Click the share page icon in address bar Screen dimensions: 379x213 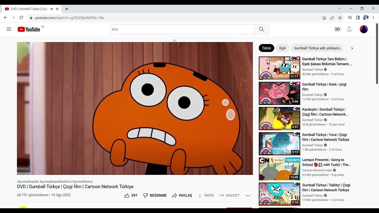click(332, 18)
